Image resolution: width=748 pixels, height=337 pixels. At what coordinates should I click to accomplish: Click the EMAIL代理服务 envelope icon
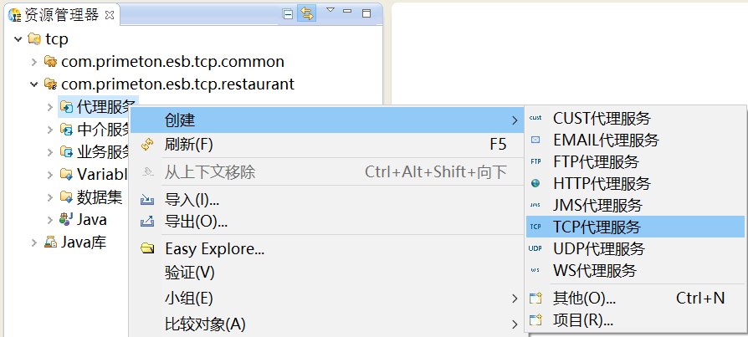coord(535,140)
